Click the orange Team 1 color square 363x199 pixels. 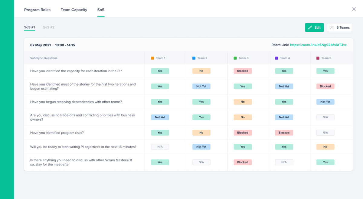point(152,58)
